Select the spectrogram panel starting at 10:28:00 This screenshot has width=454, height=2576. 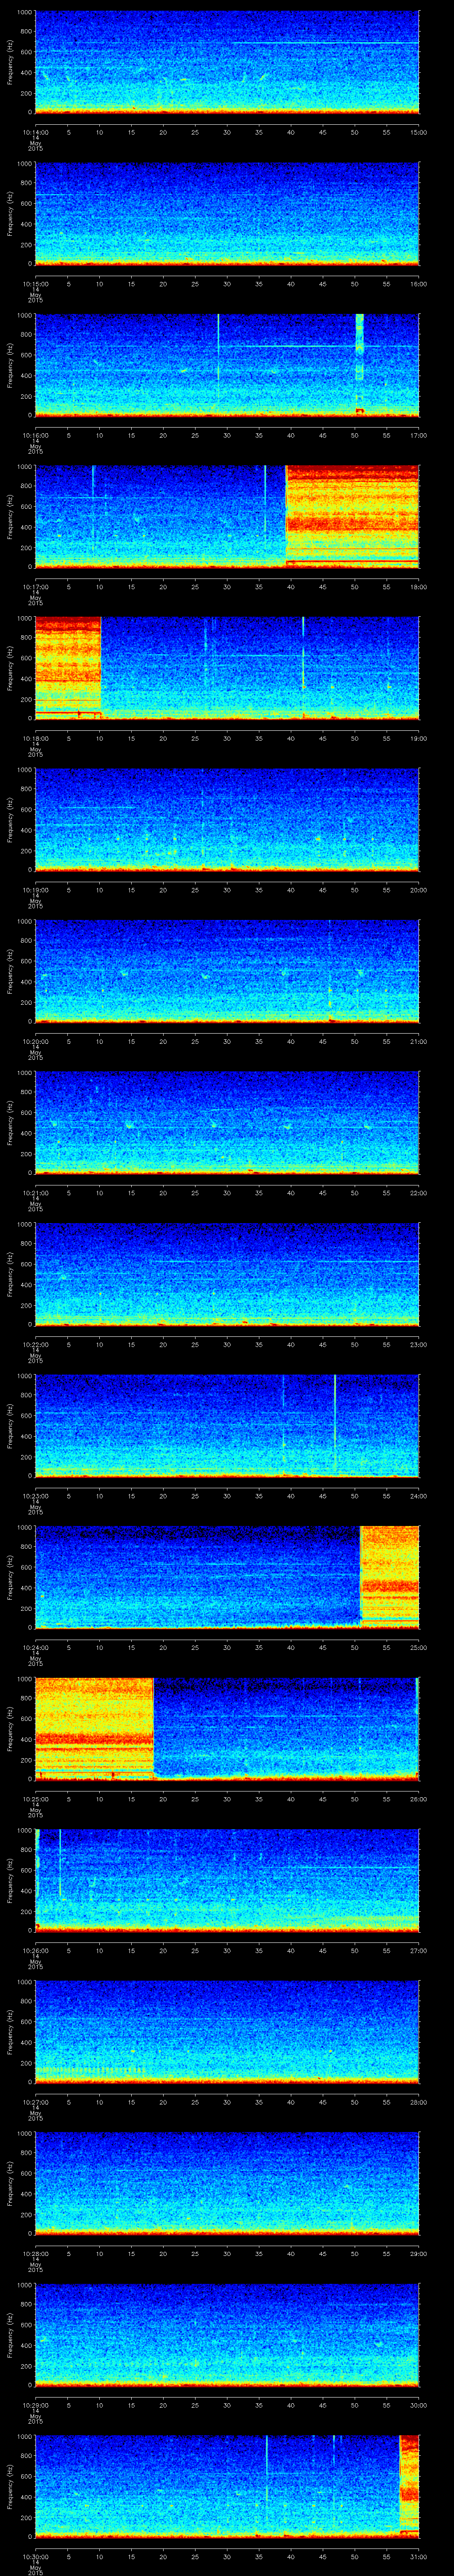[x=227, y=2183]
